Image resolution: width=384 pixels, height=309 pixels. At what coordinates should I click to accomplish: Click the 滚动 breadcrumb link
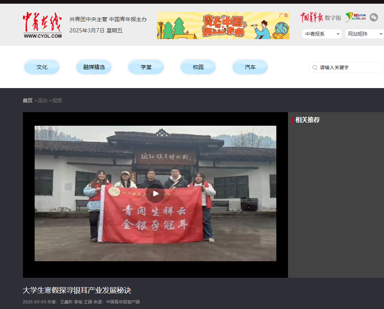pos(42,100)
